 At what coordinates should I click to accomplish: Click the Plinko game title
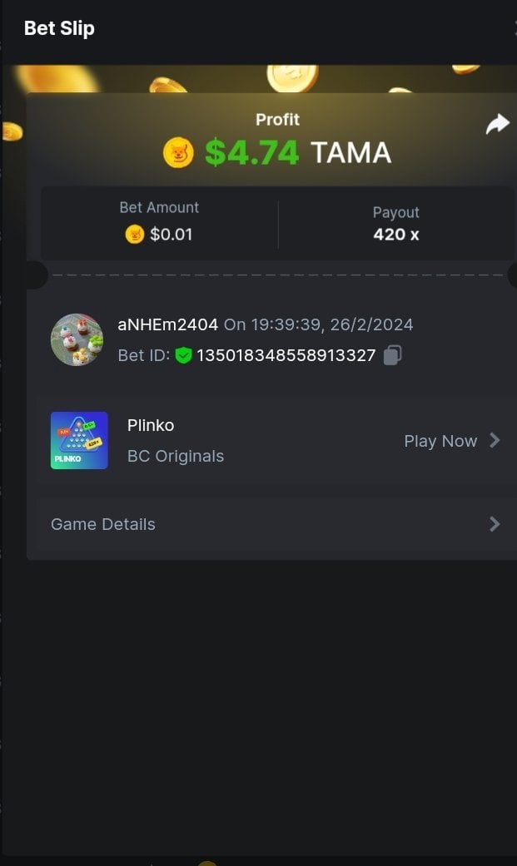coord(151,425)
